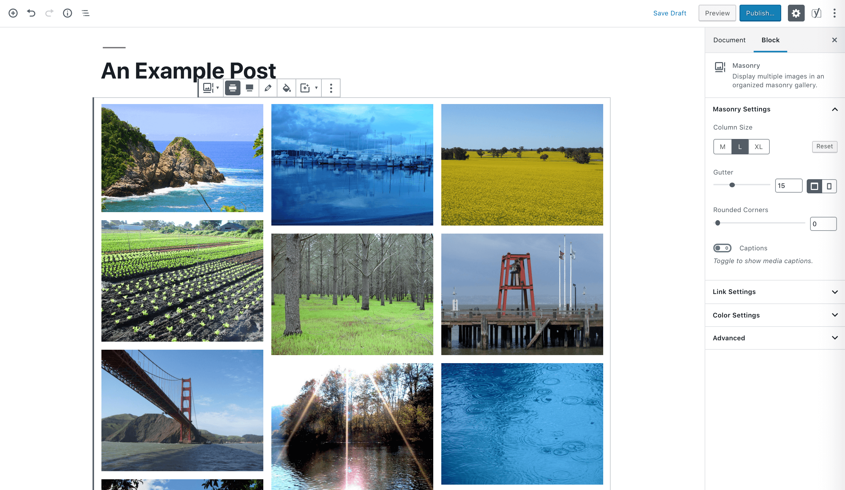Click the Rounded Corners slider track
This screenshot has height=490, width=845.
tap(759, 223)
